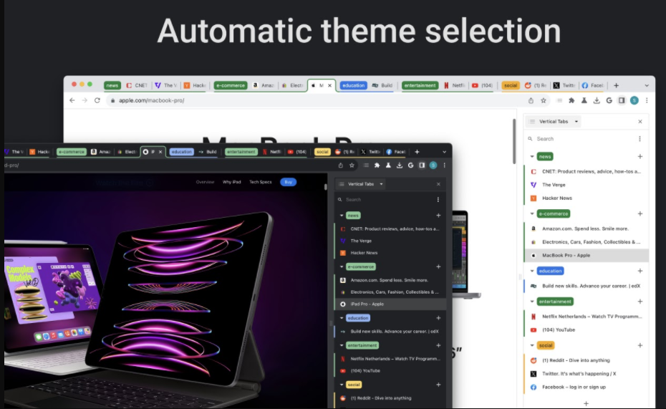
Task: Open the profile avatar in the light window
Action: click(634, 100)
